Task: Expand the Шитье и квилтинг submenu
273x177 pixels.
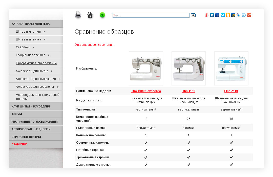Action: click(x=44, y=32)
